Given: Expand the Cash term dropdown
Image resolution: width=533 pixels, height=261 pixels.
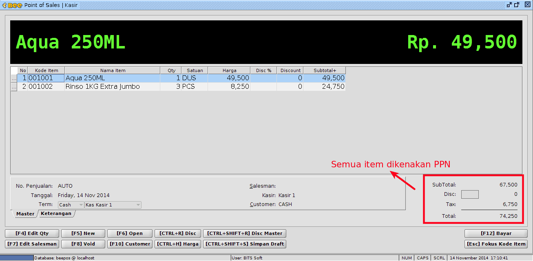Looking at the screenshot, I should coord(71,205).
